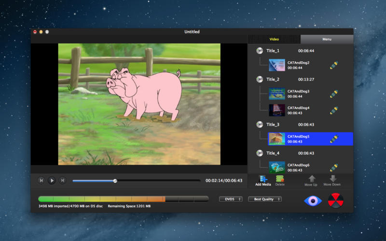Click the Move Down arrow
Viewport: 386px width, 241px height.
click(x=333, y=178)
